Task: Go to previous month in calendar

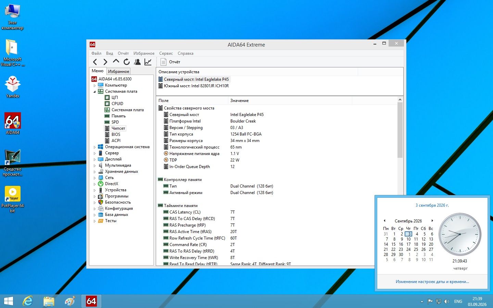Action: [x=384, y=221]
